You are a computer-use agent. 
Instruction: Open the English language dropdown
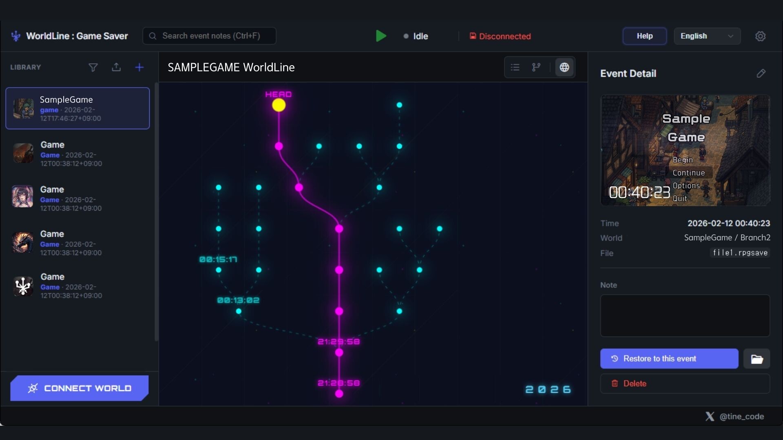point(707,36)
